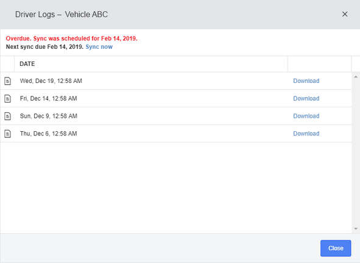
Task: Select the Wed, Dec 19, 12:58 AM row
Action: click(x=176, y=81)
